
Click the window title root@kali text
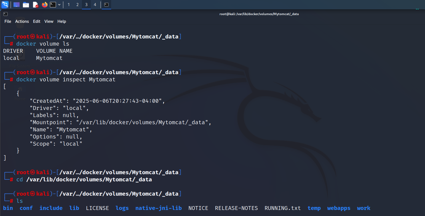pos(259,14)
